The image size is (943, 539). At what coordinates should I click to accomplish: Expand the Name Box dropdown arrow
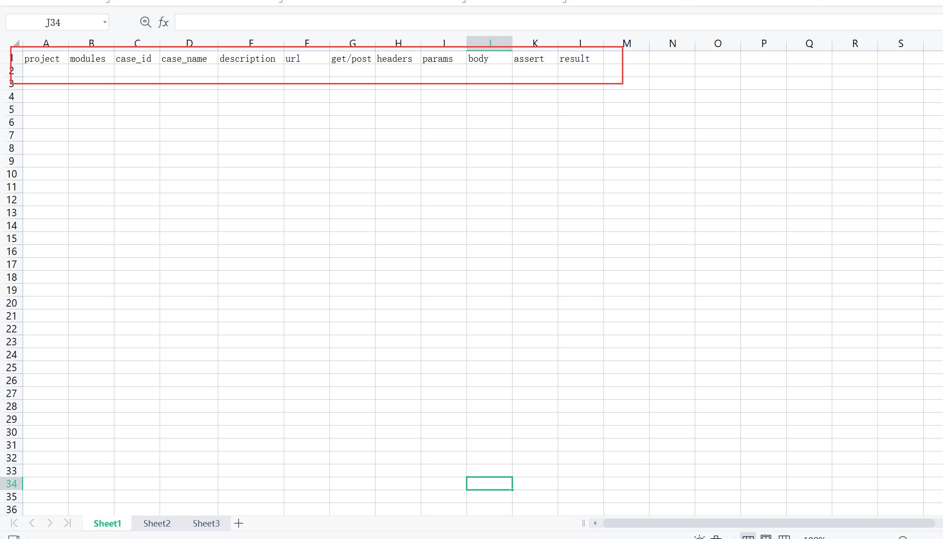pos(105,22)
